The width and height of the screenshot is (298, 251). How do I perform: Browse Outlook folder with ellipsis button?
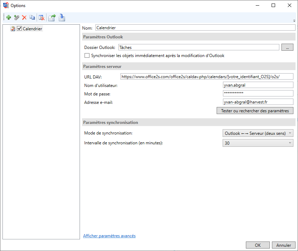287,48
